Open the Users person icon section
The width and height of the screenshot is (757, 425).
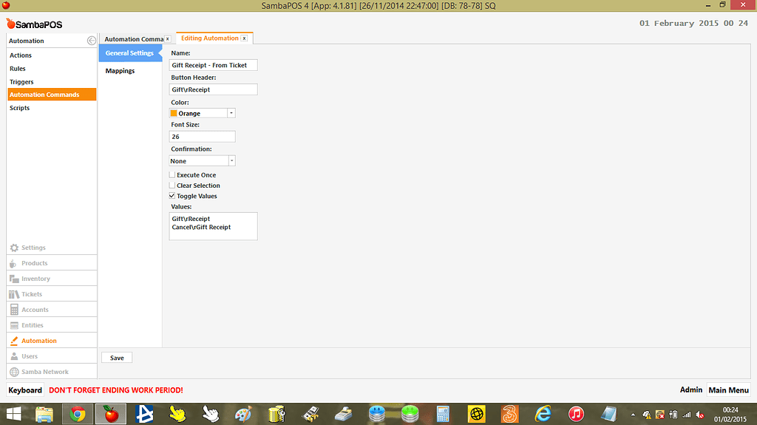coord(15,356)
